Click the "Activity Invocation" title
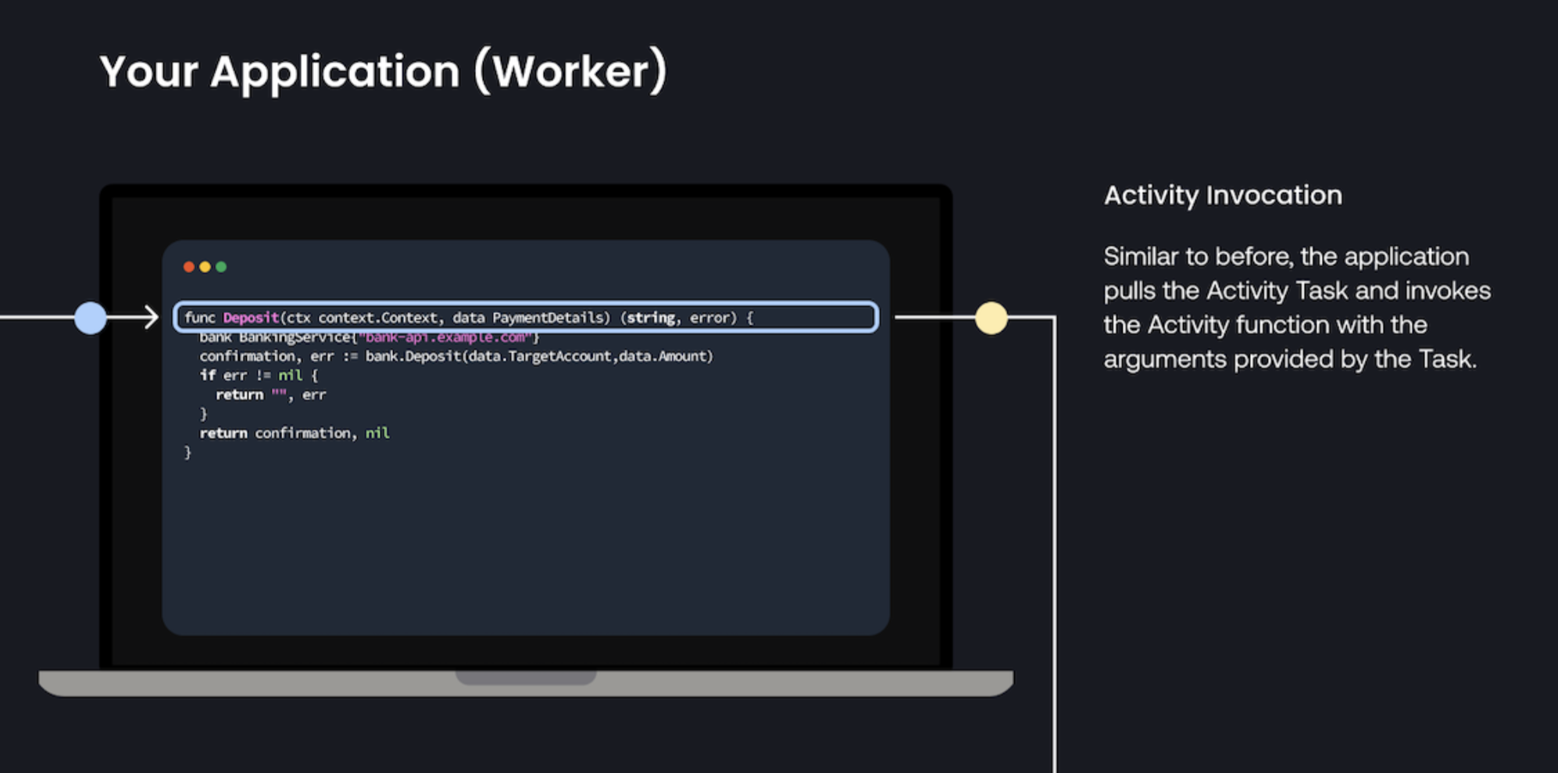 pos(1223,195)
